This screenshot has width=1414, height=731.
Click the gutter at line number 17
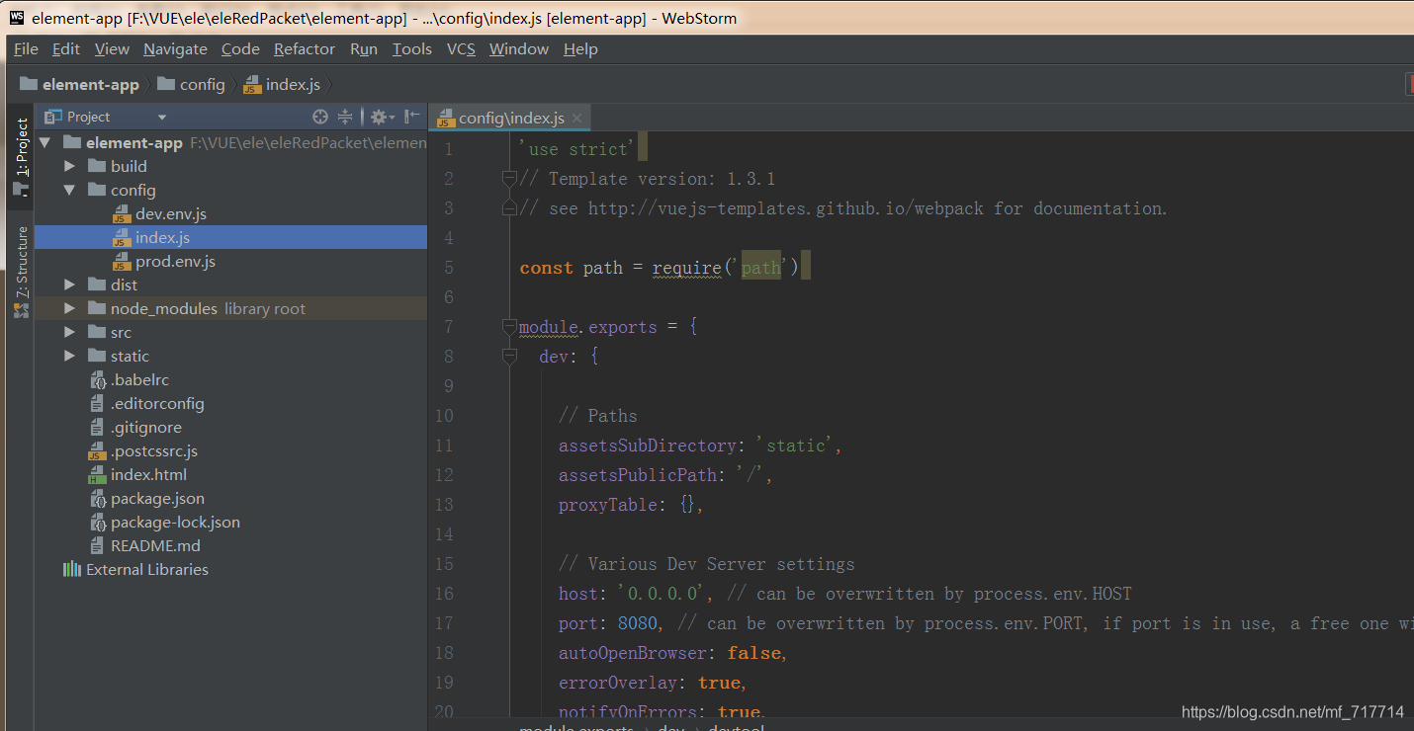443,623
